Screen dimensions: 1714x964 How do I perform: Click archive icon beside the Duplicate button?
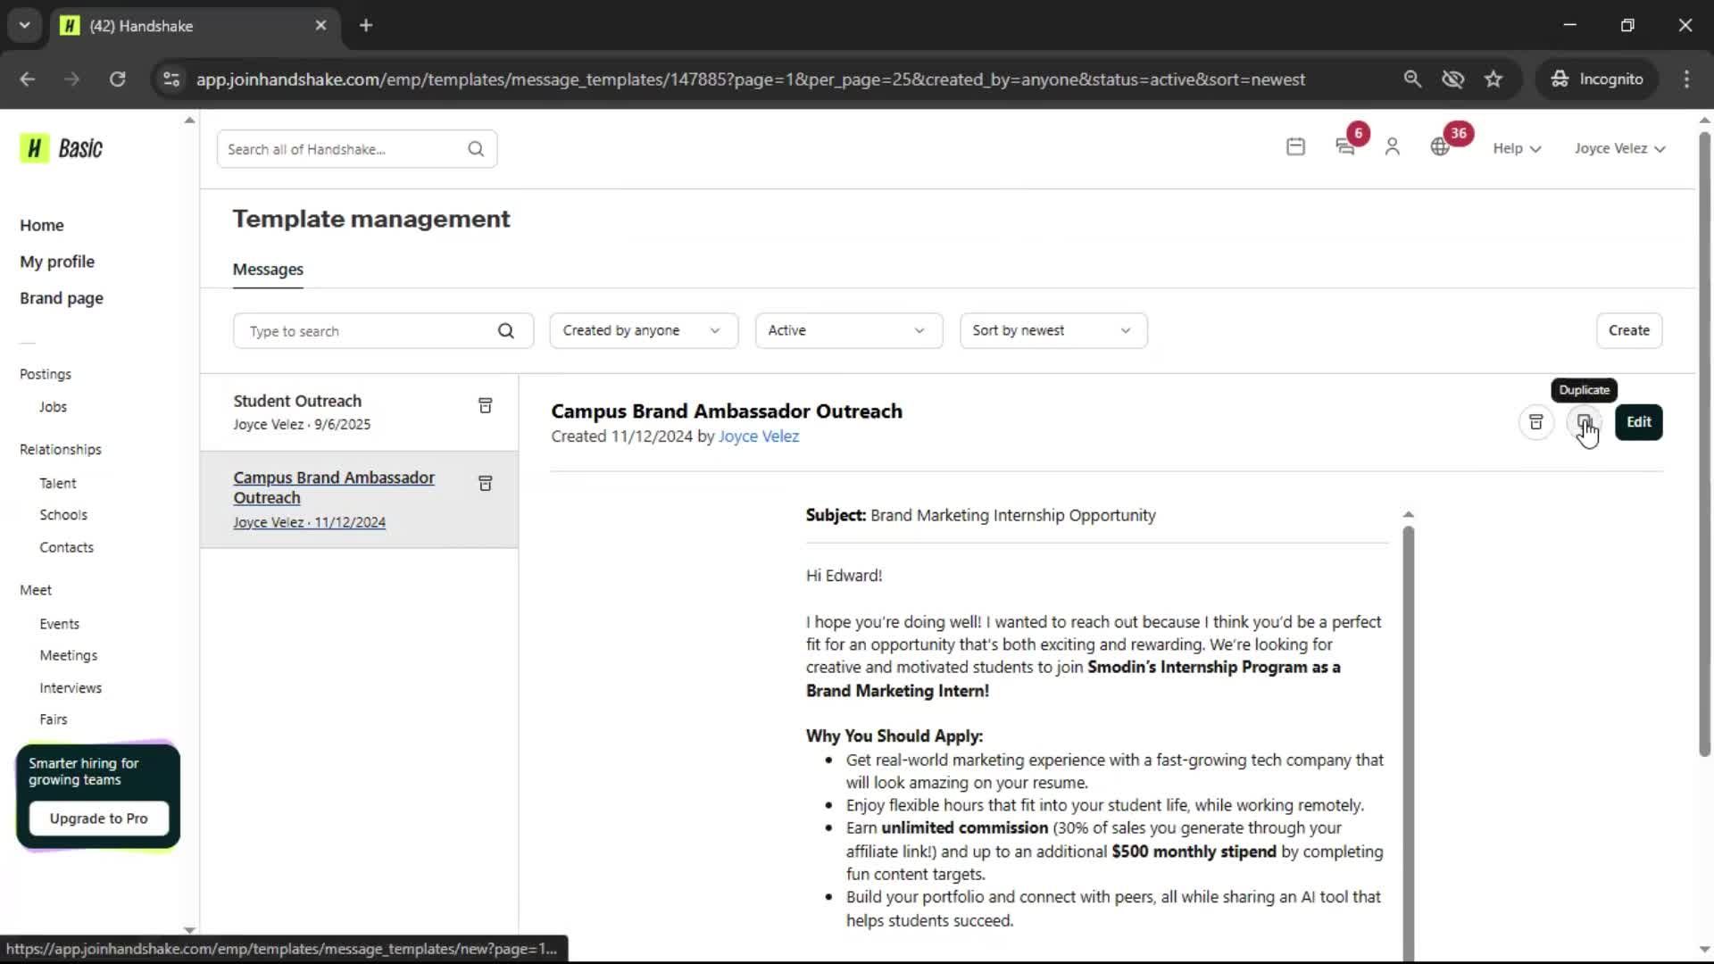tap(1535, 422)
